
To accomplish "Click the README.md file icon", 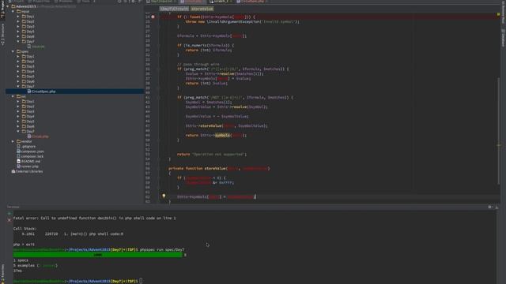I will coord(18,161).
